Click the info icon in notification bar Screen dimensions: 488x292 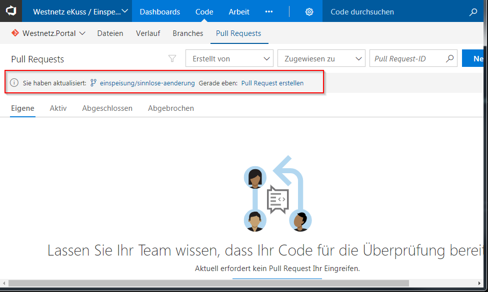[14, 83]
